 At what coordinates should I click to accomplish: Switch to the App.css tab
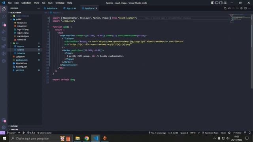click(x=70, y=8)
